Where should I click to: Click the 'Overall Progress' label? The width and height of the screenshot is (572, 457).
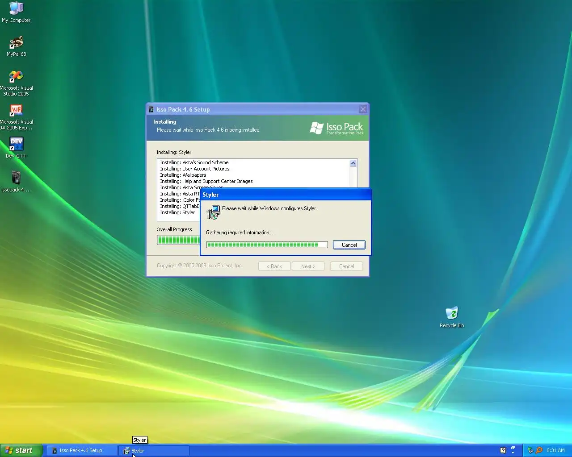(x=174, y=229)
